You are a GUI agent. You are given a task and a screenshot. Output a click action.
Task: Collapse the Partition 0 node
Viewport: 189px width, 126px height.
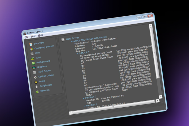(84, 98)
